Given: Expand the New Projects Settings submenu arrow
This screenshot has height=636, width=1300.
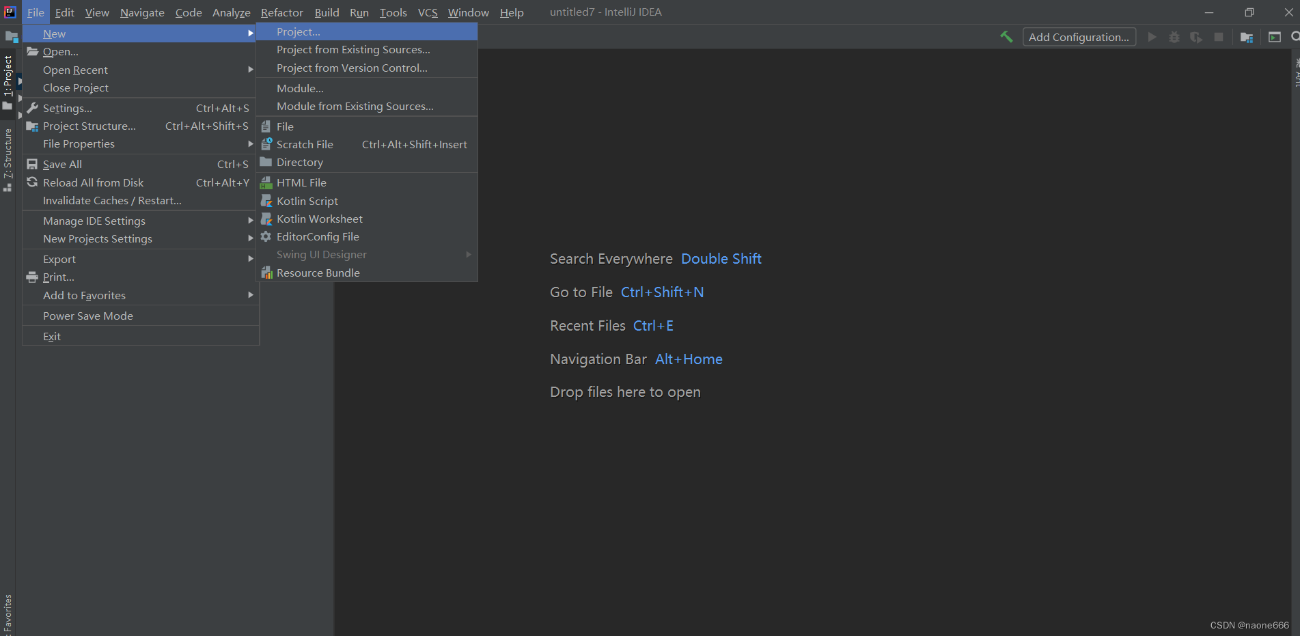Looking at the screenshot, I should 251,238.
